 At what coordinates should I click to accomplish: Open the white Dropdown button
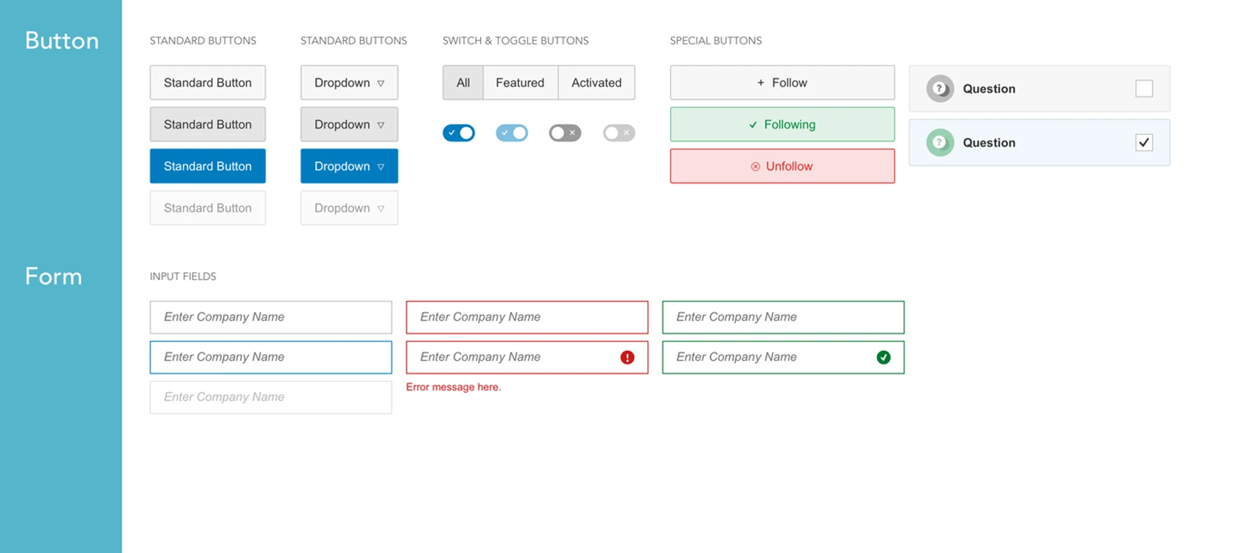[x=349, y=82]
